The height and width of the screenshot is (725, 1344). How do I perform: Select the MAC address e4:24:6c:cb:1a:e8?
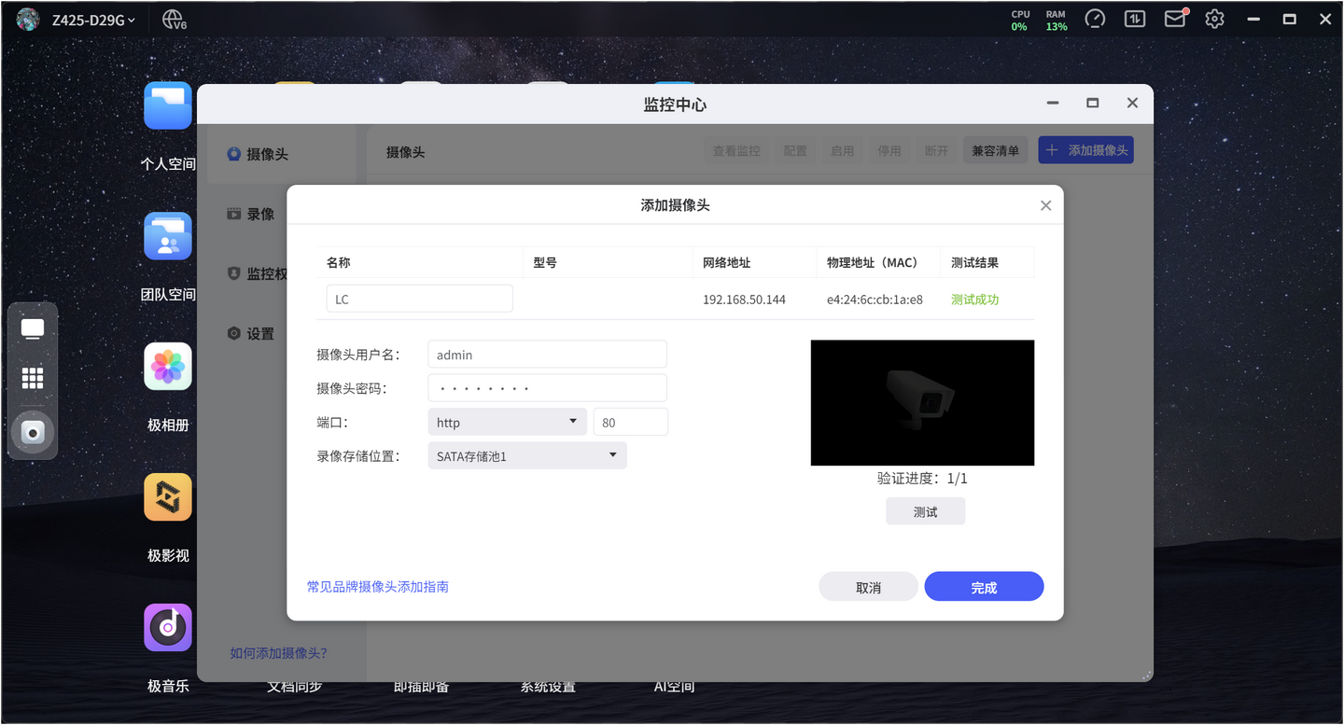[875, 300]
